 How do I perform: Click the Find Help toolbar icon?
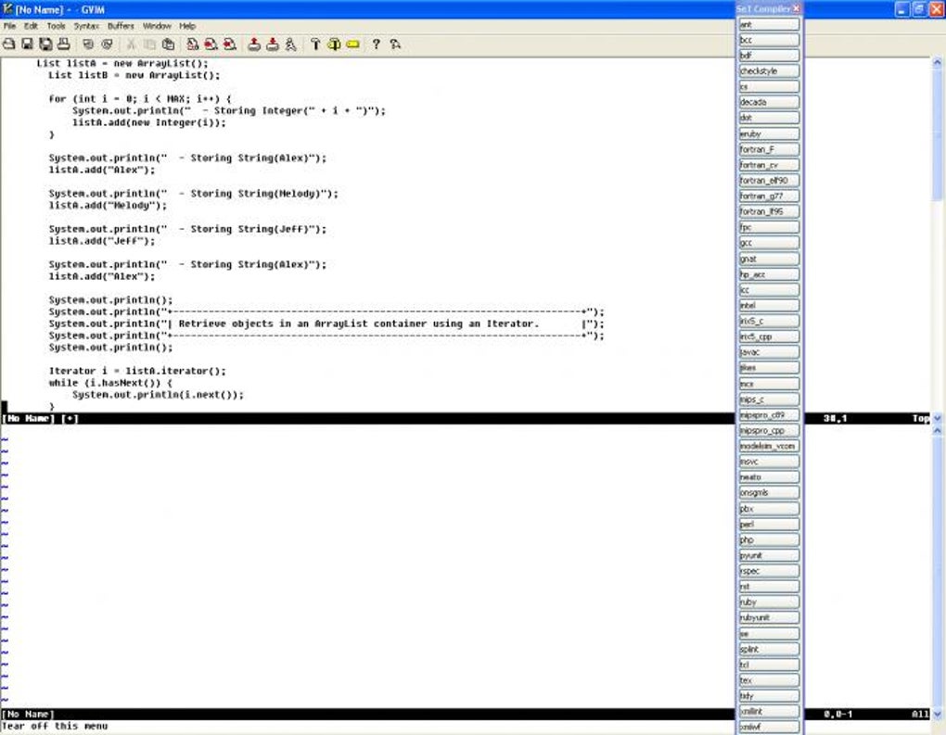[x=395, y=44]
